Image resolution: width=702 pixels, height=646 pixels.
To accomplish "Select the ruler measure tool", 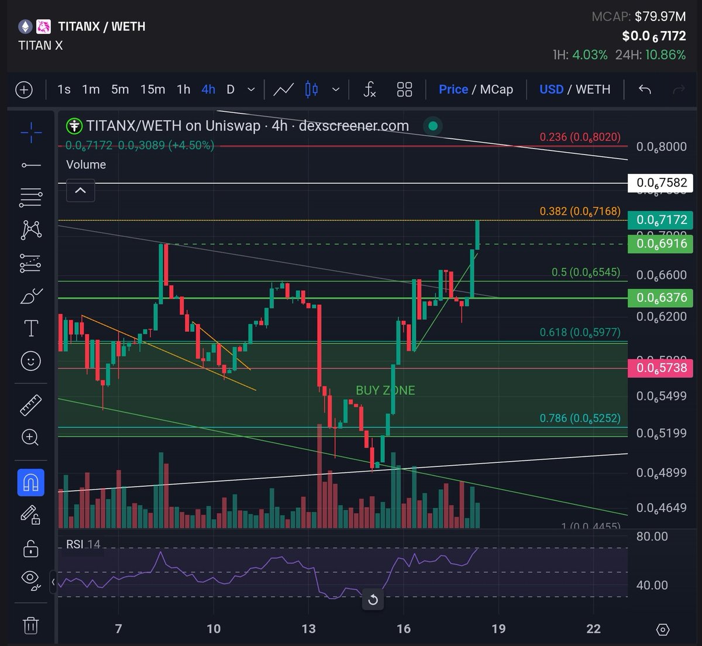I will (x=31, y=405).
